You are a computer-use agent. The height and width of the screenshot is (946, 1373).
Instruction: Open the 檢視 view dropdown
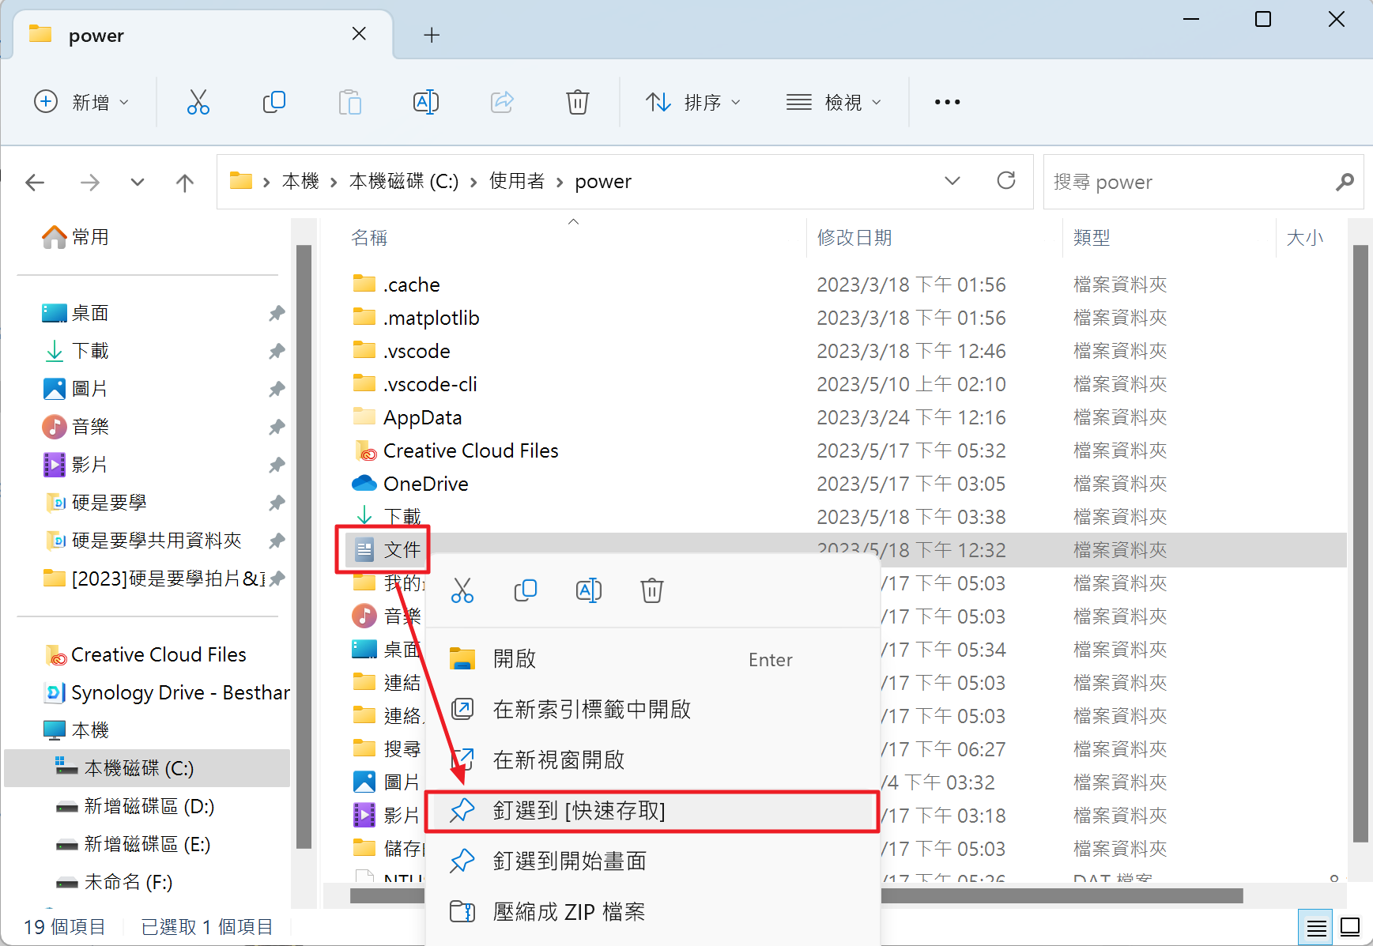(833, 102)
